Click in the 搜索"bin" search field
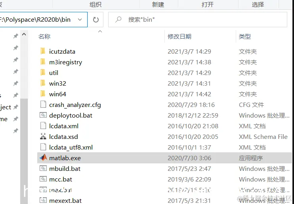This screenshot has height=204, width=294. 198,20
